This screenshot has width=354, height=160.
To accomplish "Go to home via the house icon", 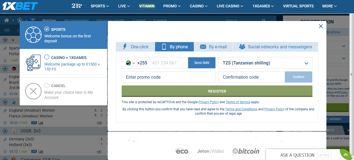I will pyautogui.click(x=7, y=20).
